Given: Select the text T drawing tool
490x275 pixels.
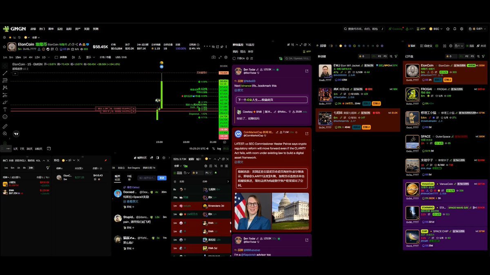Looking at the screenshot, I should click(x=5, y=109).
